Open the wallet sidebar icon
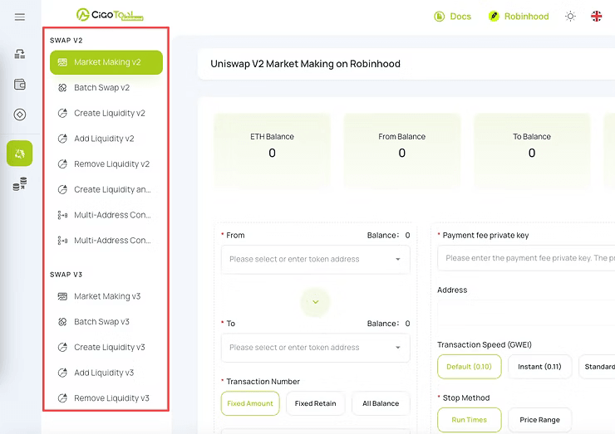 click(x=20, y=84)
